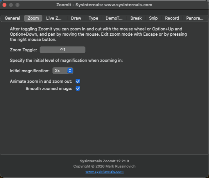Close the ZoomIt window with red button

[4, 5]
